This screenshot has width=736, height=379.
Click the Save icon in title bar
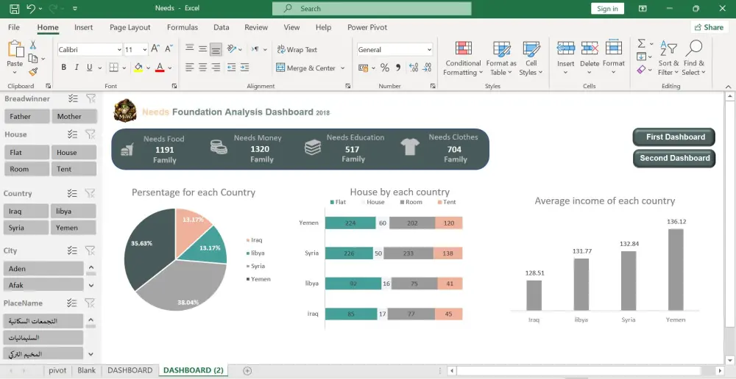coord(14,9)
